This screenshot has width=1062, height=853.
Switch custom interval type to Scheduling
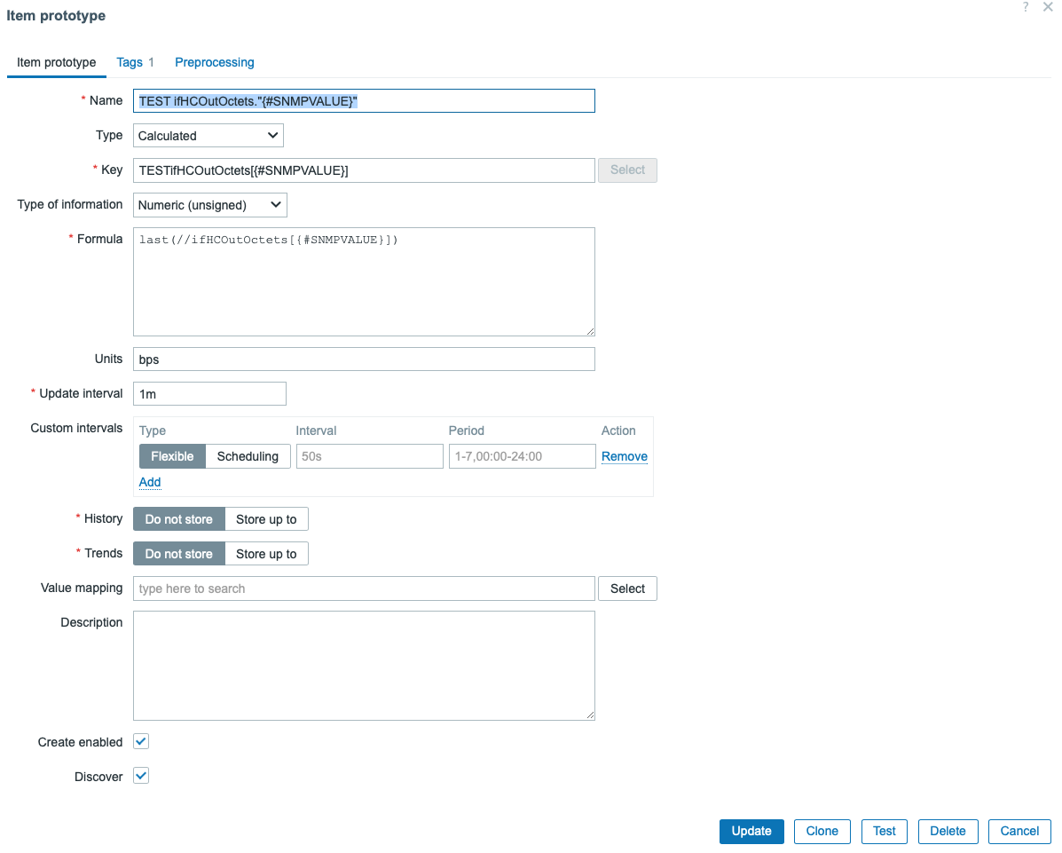[x=248, y=456]
